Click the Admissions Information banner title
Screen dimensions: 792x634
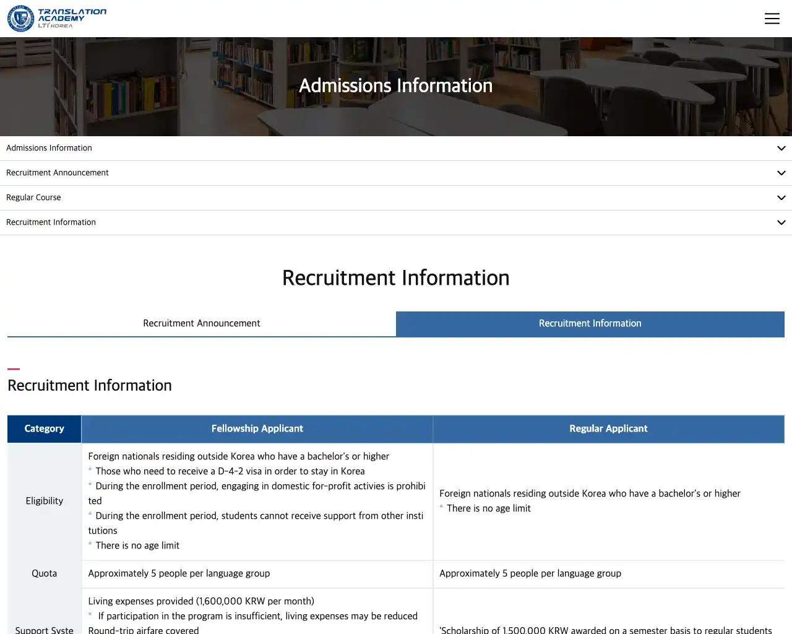click(x=395, y=85)
